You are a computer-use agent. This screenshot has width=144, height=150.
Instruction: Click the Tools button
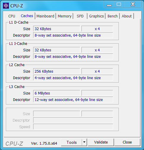pyautogui.click(x=72, y=142)
